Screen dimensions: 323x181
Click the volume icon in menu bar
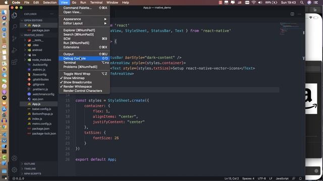click(x=260, y=3)
